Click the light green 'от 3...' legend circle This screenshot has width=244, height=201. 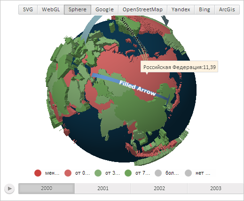98,173
